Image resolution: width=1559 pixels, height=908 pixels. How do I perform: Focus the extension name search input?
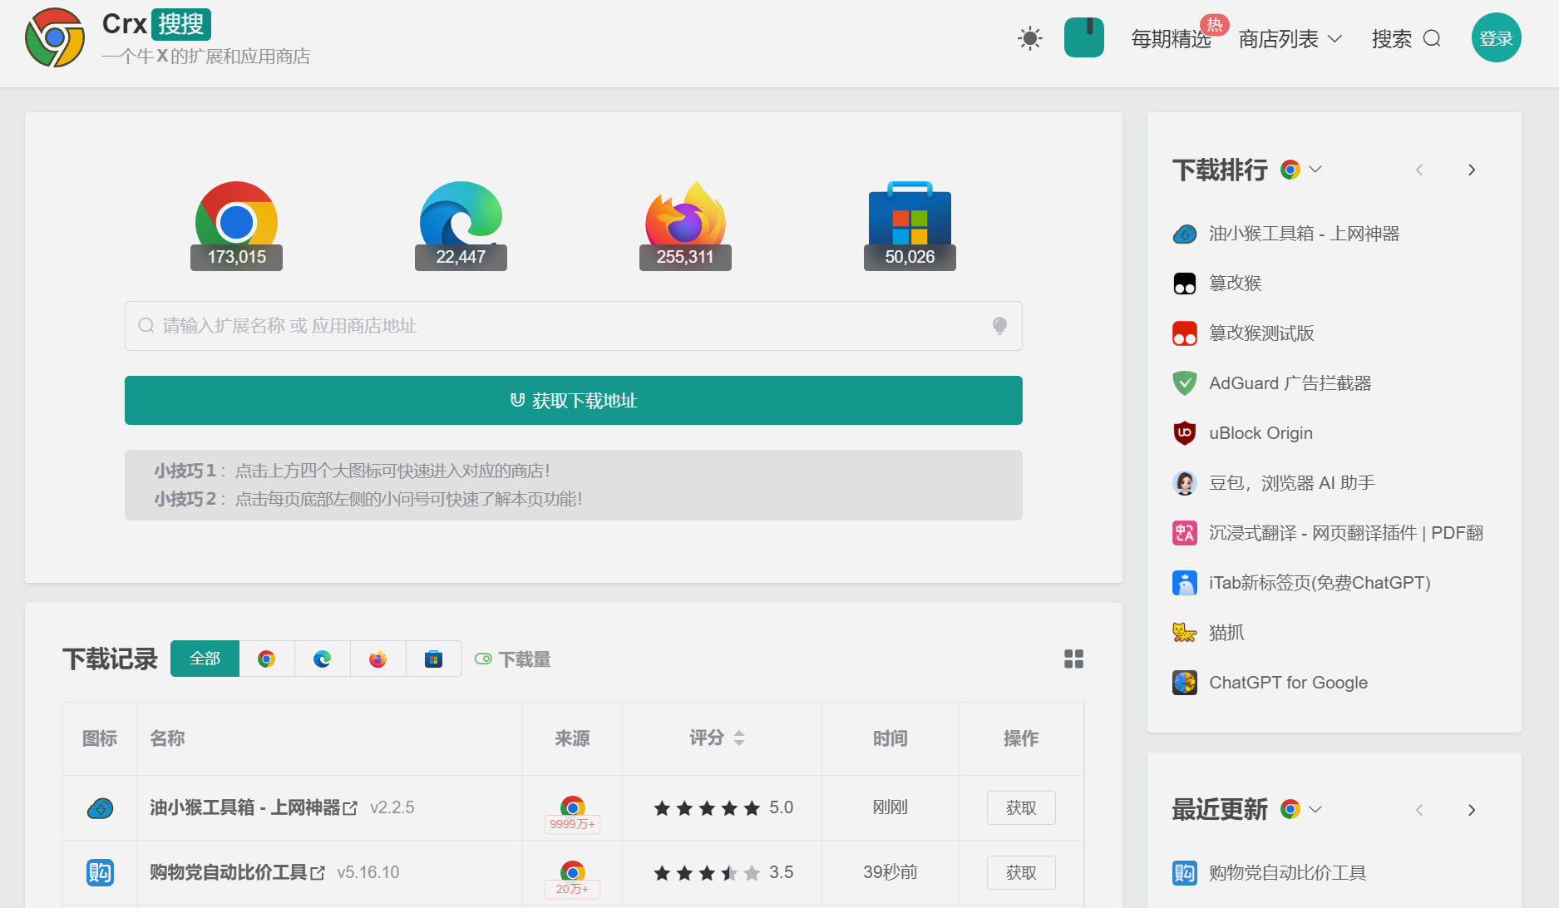574,326
